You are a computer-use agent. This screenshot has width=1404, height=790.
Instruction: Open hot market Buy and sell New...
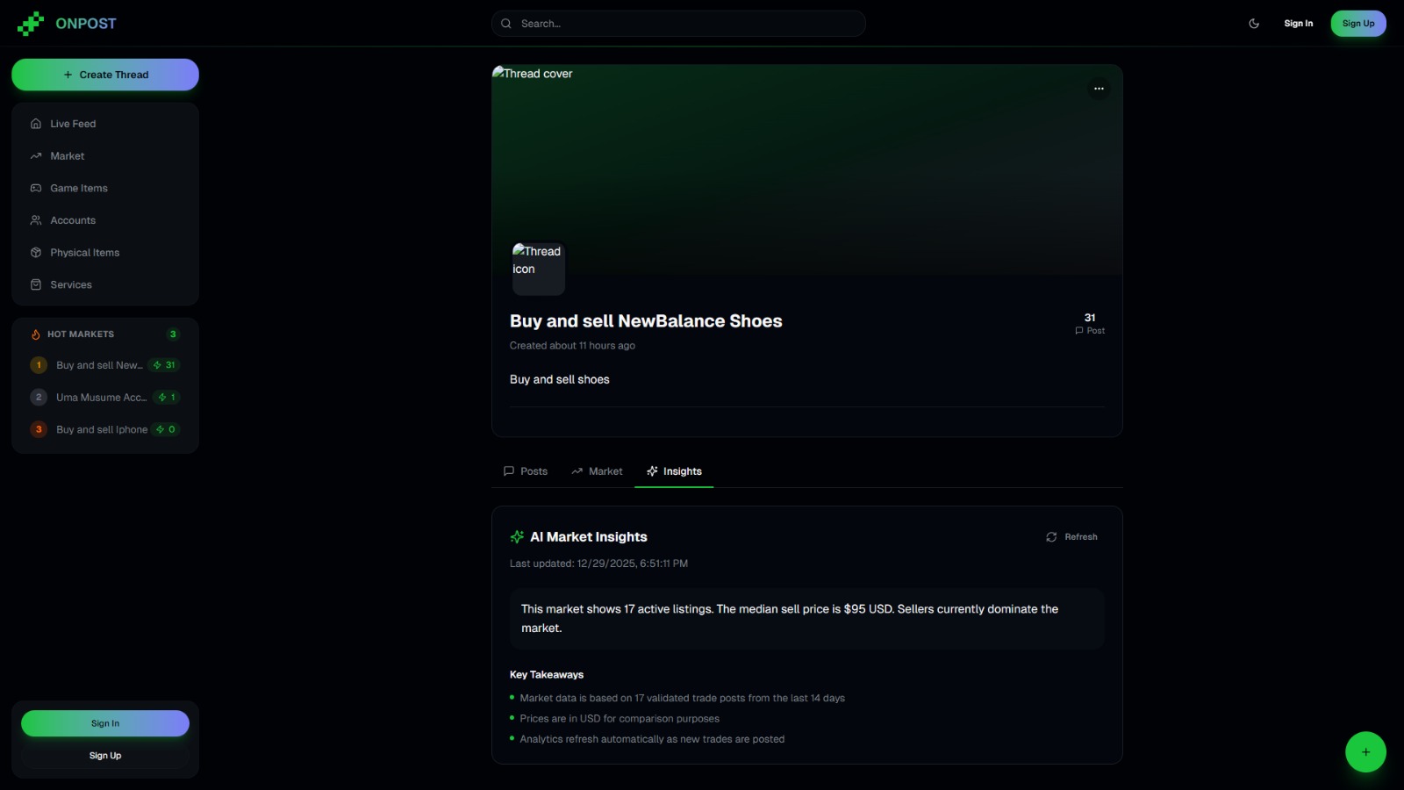click(x=105, y=365)
